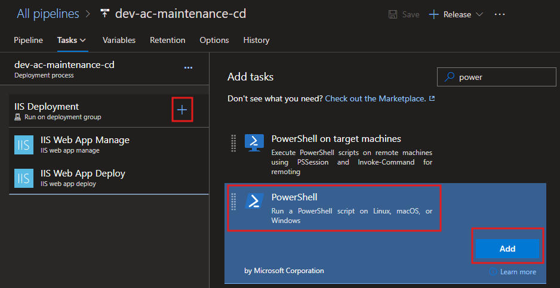Screen dimensions: 560x288
Task: Select the IIS Web App Deploy task
Action: (109, 178)
